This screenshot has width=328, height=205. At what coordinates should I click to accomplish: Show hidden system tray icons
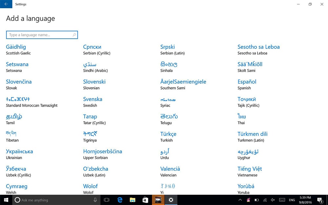pos(240,200)
